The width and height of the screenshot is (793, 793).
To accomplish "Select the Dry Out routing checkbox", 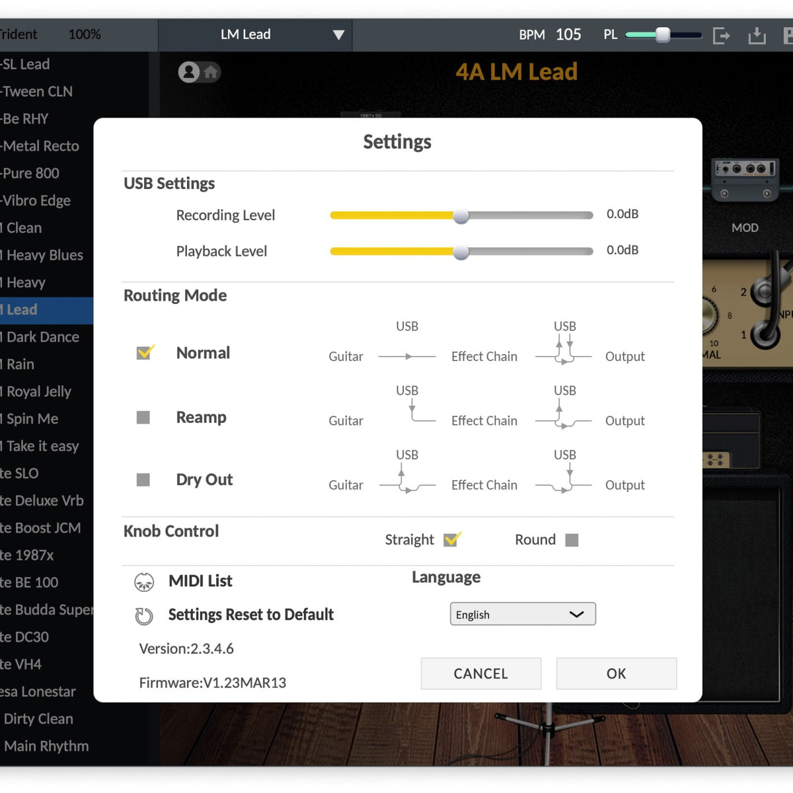I will [x=143, y=480].
